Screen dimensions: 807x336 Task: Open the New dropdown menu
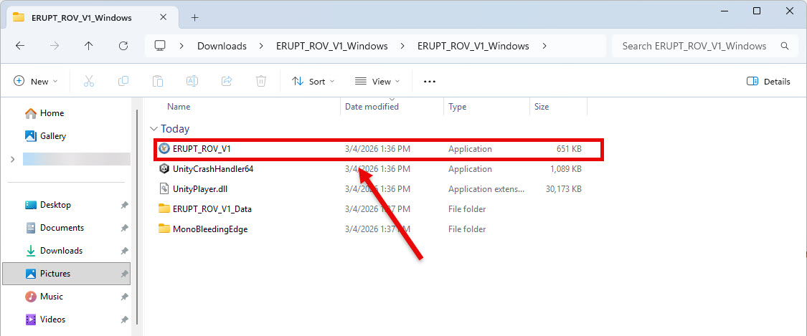click(35, 81)
